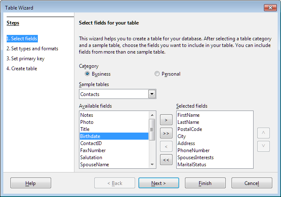Go to step 3 Set primary key
The image size is (281, 197).
(25, 59)
